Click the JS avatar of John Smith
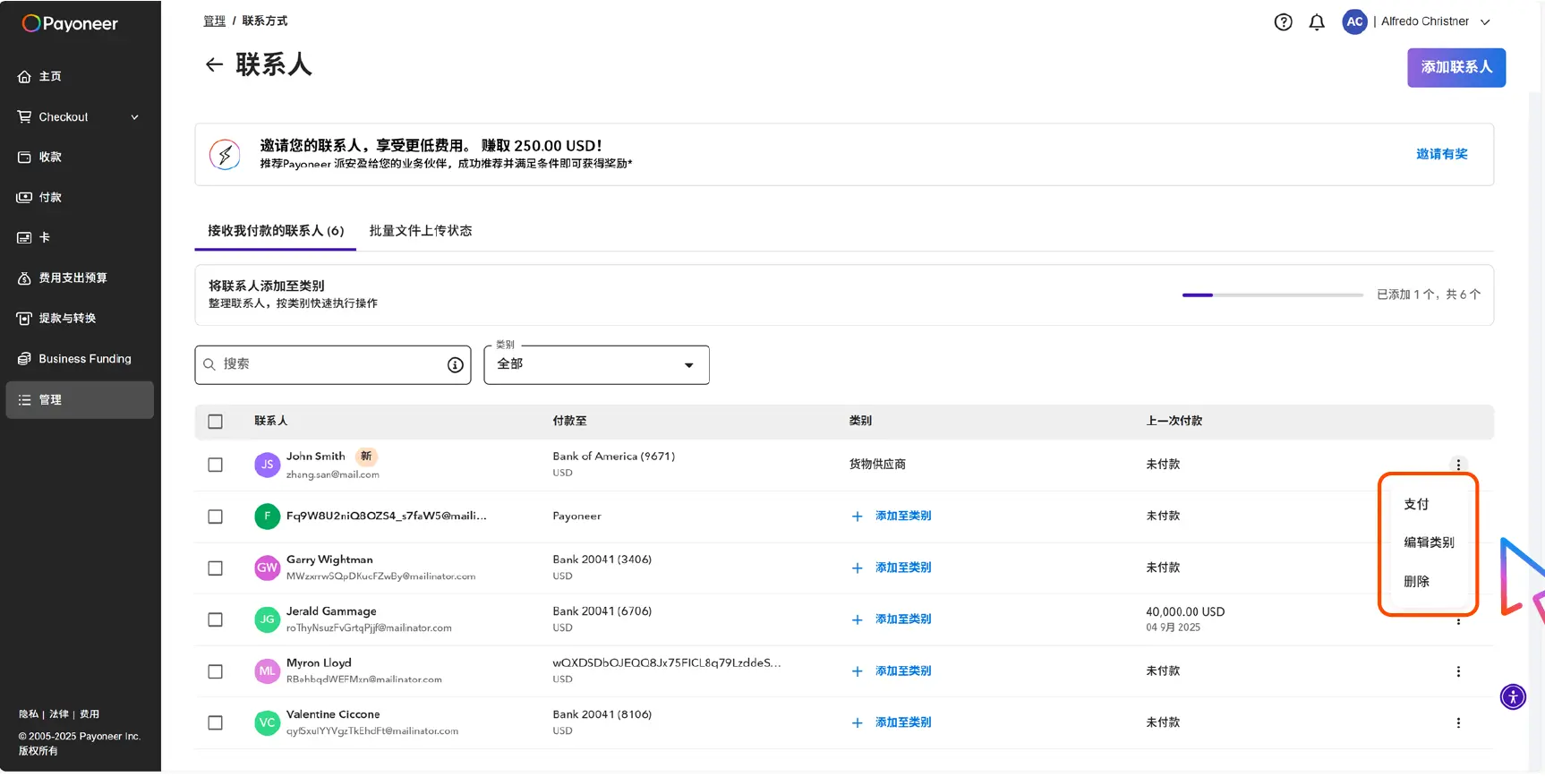Image resolution: width=1545 pixels, height=777 pixels. pyautogui.click(x=267, y=465)
